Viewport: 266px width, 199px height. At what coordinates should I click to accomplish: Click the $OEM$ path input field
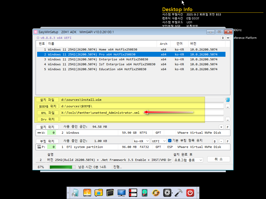pyautogui.click(x=142, y=106)
